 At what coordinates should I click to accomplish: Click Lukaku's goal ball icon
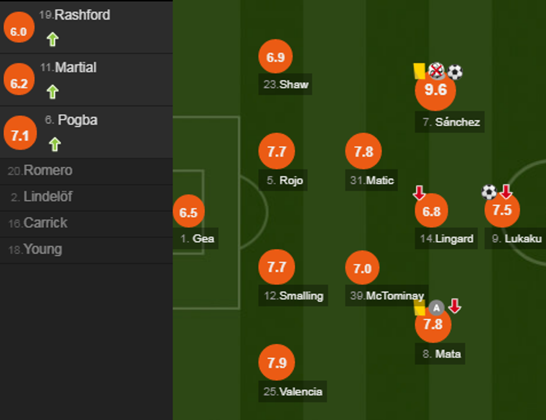489,192
